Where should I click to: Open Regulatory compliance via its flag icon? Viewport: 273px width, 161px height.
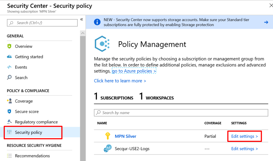tap(10, 122)
